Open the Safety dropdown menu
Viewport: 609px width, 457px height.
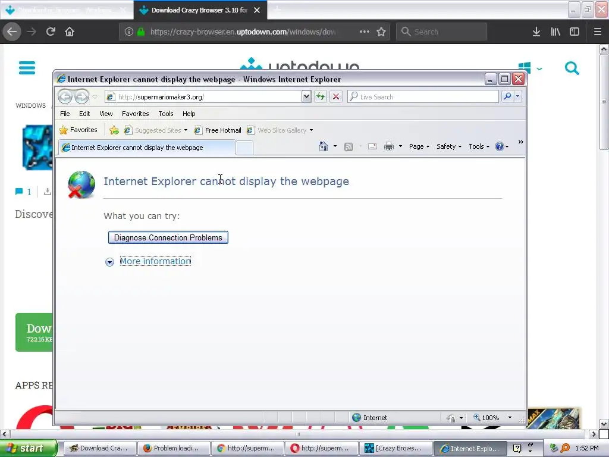click(x=449, y=146)
